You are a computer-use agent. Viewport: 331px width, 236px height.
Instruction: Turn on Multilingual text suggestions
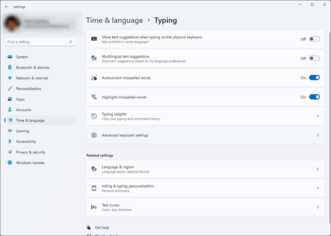pos(314,58)
